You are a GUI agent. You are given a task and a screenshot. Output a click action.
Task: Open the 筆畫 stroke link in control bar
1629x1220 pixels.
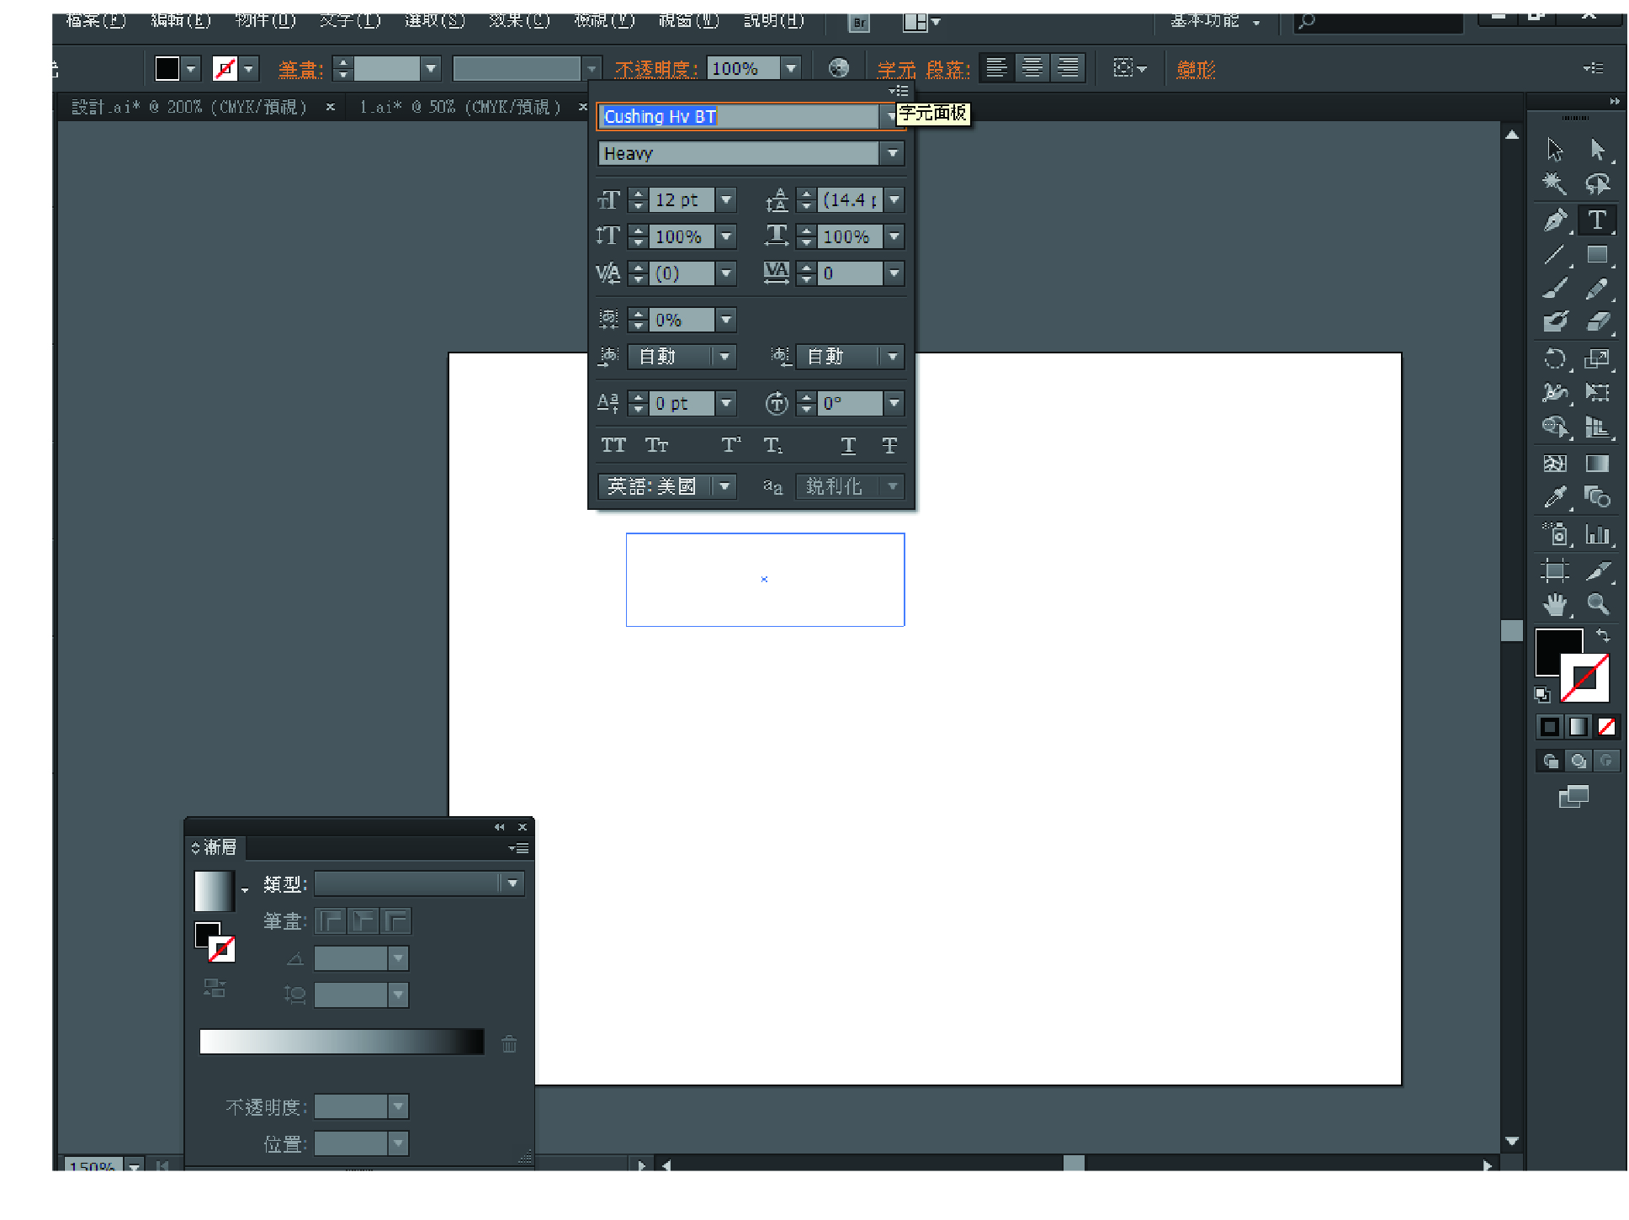coord(300,69)
